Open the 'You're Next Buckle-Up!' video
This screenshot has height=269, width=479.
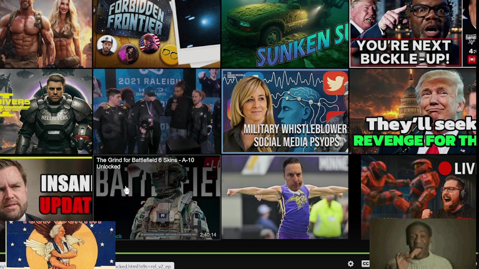pos(406,34)
